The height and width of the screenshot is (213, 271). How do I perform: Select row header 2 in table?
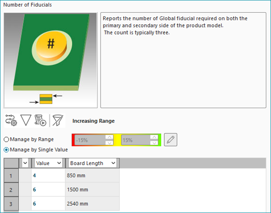[11, 190]
